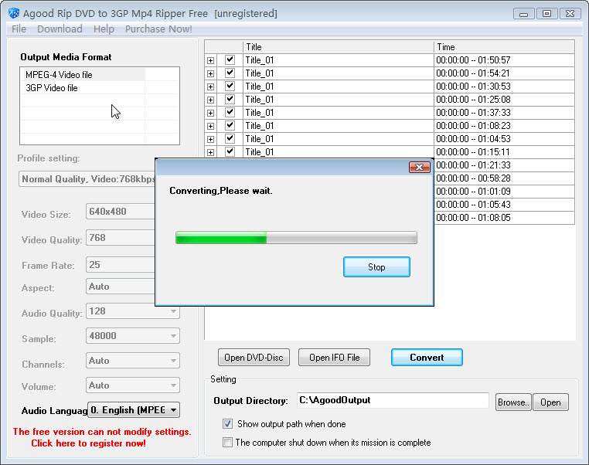
Task: Minimize the Agood Ripper window
Action: click(523, 14)
